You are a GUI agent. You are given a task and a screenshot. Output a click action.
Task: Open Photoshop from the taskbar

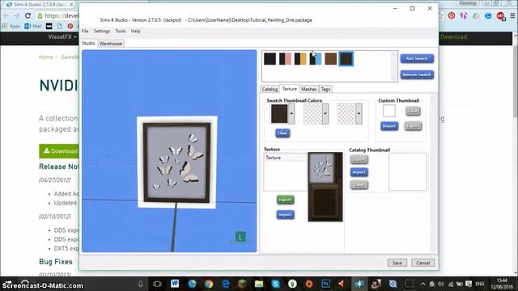coord(325,284)
